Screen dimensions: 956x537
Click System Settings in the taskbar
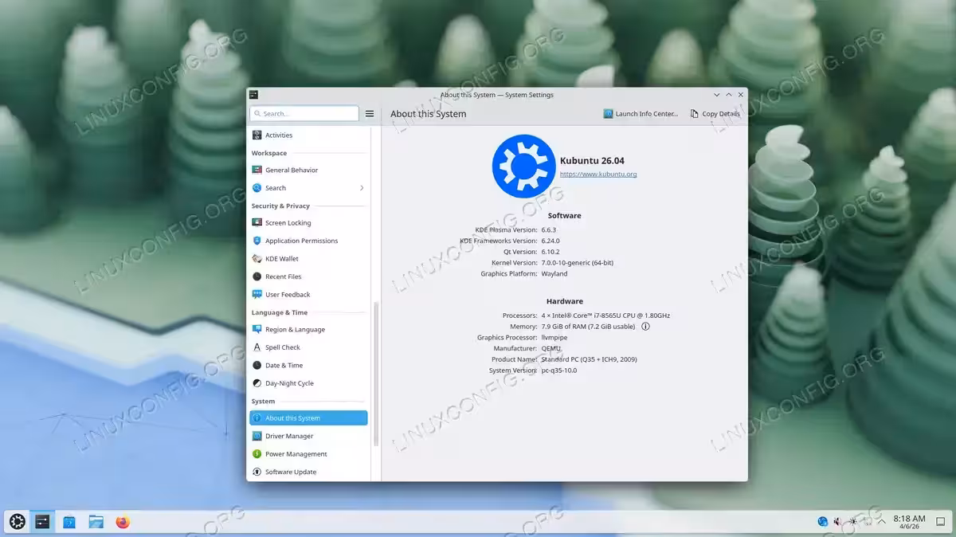coord(43,522)
